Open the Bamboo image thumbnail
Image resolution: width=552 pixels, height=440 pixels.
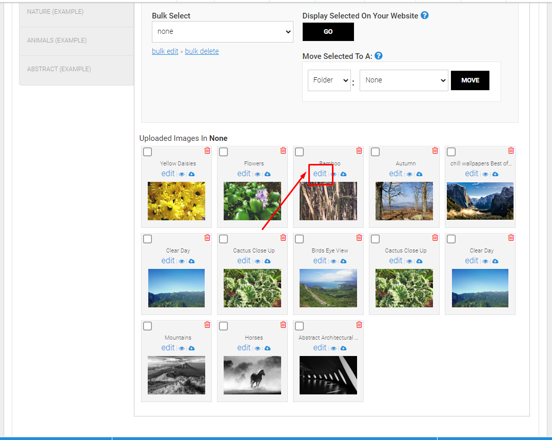click(328, 201)
